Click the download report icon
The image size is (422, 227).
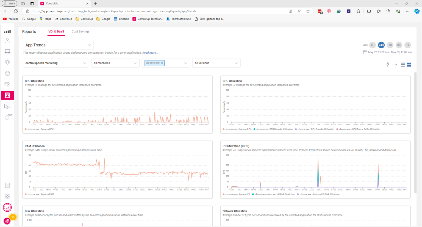396,64
